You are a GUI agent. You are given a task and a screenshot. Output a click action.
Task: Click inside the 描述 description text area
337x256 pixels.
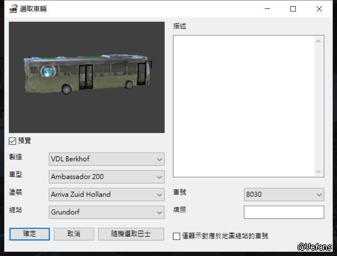(244, 106)
